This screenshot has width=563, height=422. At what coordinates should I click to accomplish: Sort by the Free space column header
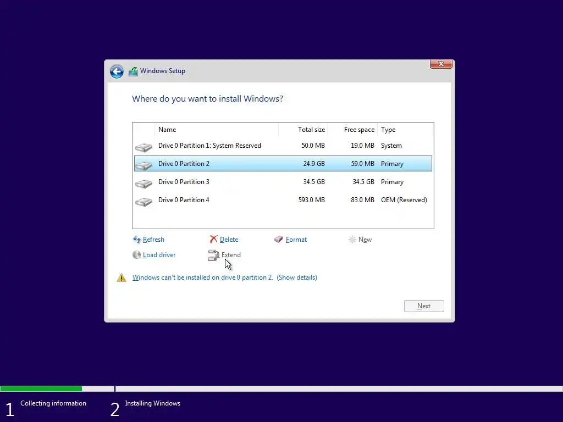point(352,130)
